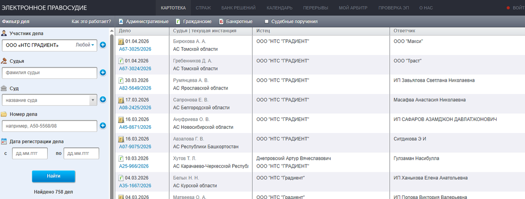Click defendant ИП Завьялова Светлана Николаевна

click(434, 80)
